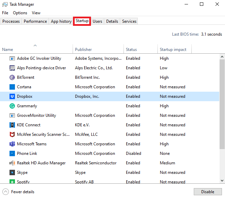Click the Disable button
This screenshot has height=200, width=225.
208,192
